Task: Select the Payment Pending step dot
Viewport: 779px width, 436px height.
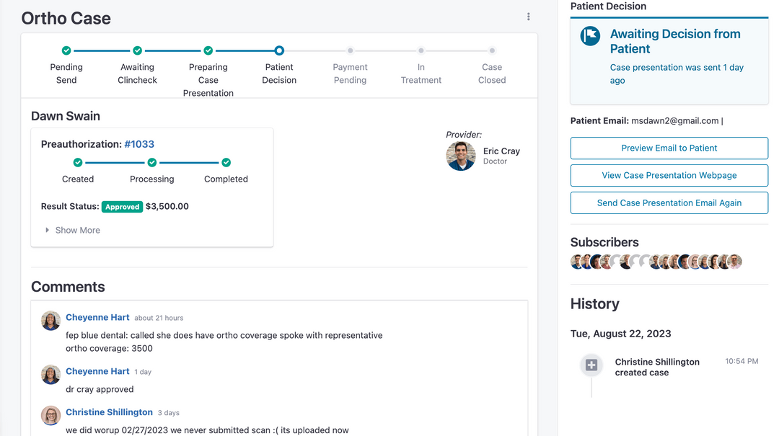Action: coord(350,50)
